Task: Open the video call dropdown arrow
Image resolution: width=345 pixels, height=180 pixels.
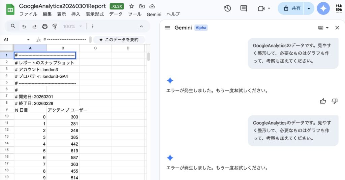Action: pos(269,8)
